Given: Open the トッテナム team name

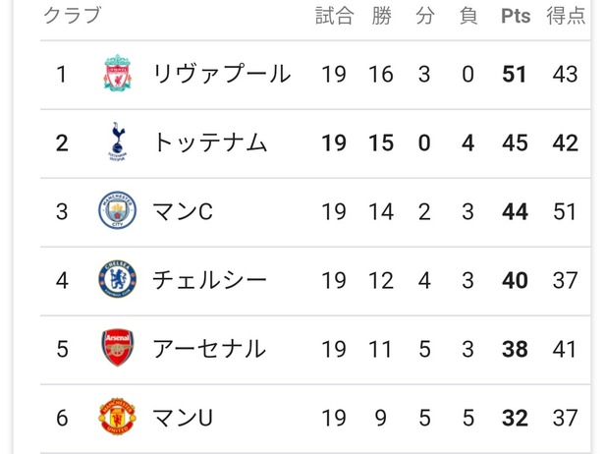Looking at the screenshot, I should [x=210, y=142].
